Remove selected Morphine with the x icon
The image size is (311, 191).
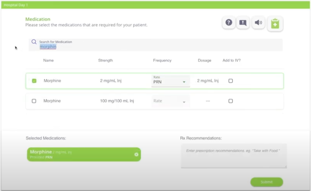[136, 154]
